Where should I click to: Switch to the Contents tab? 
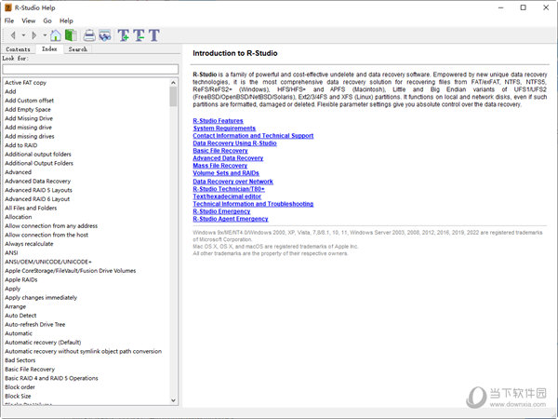pyautogui.click(x=18, y=49)
